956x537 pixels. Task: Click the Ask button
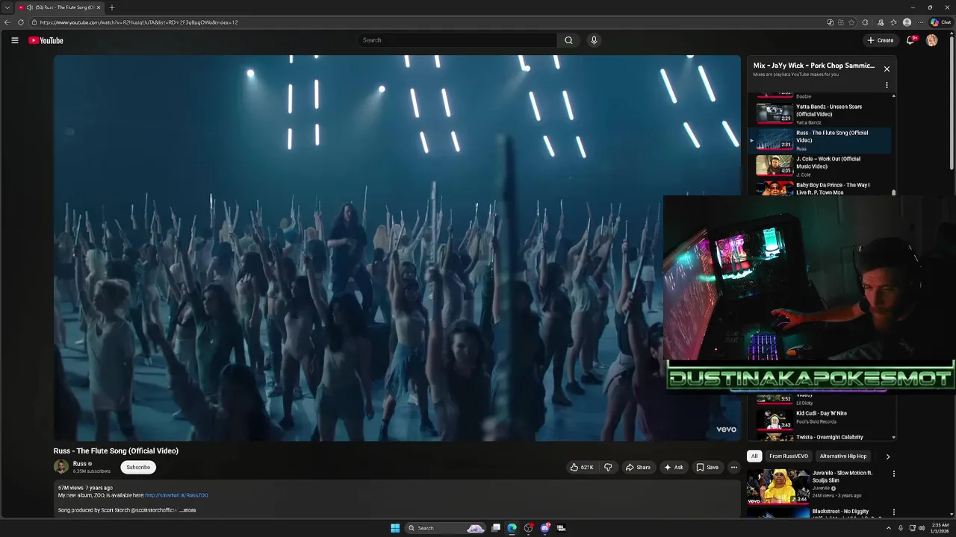pos(673,467)
